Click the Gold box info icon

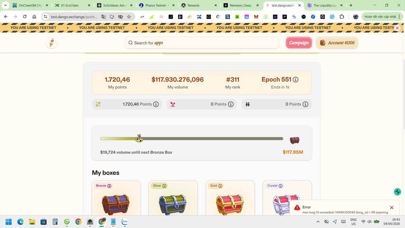coord(220,186)
